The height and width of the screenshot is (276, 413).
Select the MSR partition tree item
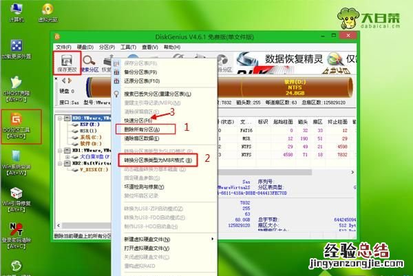(x=88, y=131)
